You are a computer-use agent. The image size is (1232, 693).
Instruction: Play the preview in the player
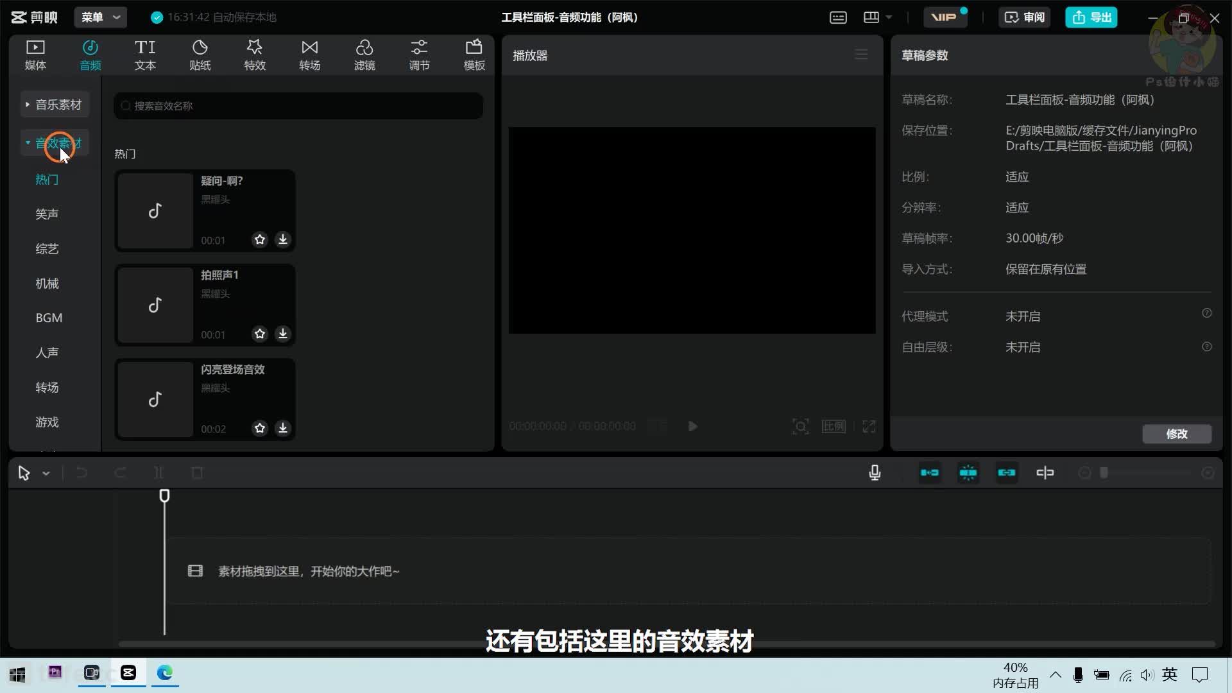click(692, 426)
